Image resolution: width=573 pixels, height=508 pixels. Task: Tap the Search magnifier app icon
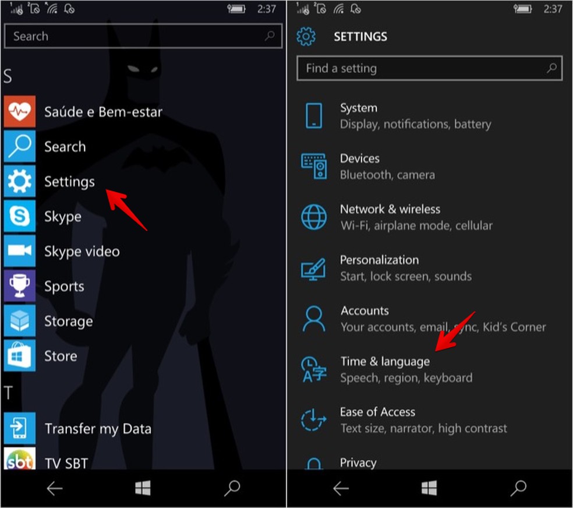click(x=20, y=146)
